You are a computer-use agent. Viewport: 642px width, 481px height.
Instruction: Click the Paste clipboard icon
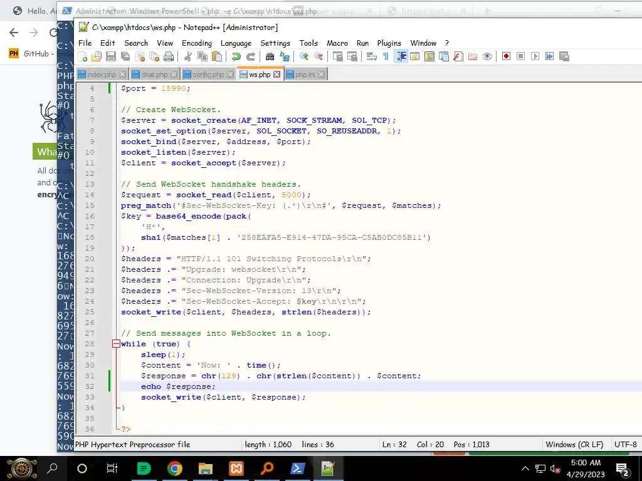click(217, 56)
